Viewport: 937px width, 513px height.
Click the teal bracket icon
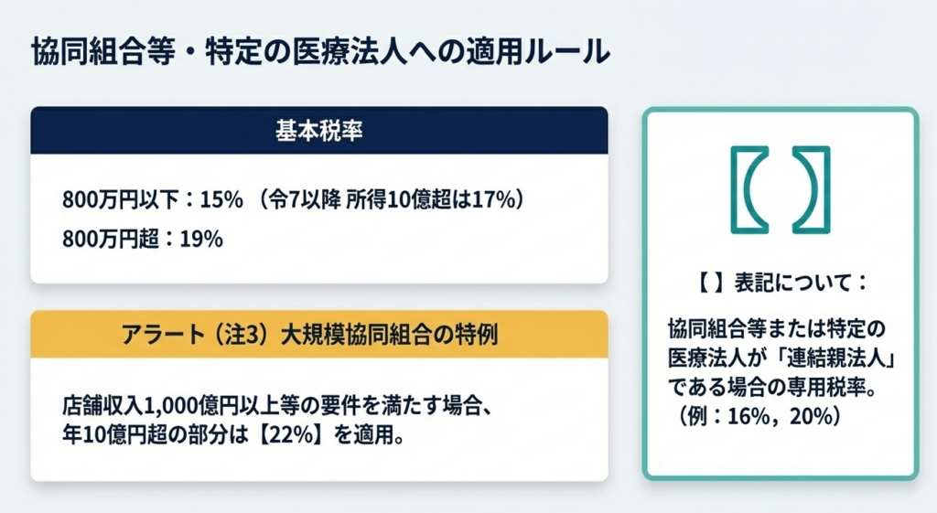[781, 188]
